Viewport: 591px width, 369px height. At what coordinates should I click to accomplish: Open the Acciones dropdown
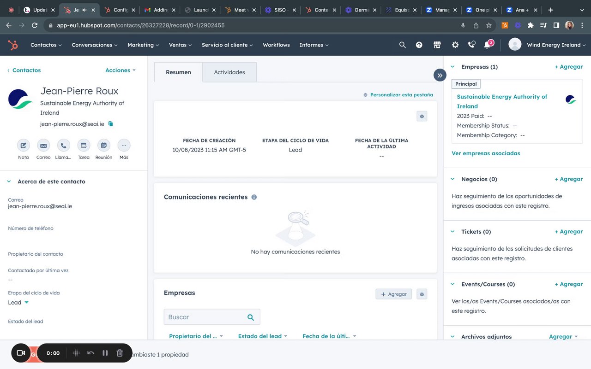click(x=121, y=70)
